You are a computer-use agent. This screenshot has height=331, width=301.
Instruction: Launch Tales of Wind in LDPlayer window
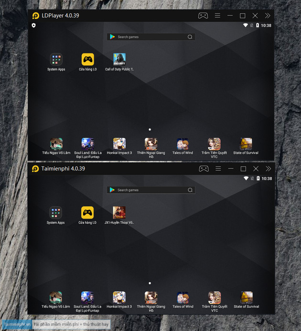click(183, 146)
